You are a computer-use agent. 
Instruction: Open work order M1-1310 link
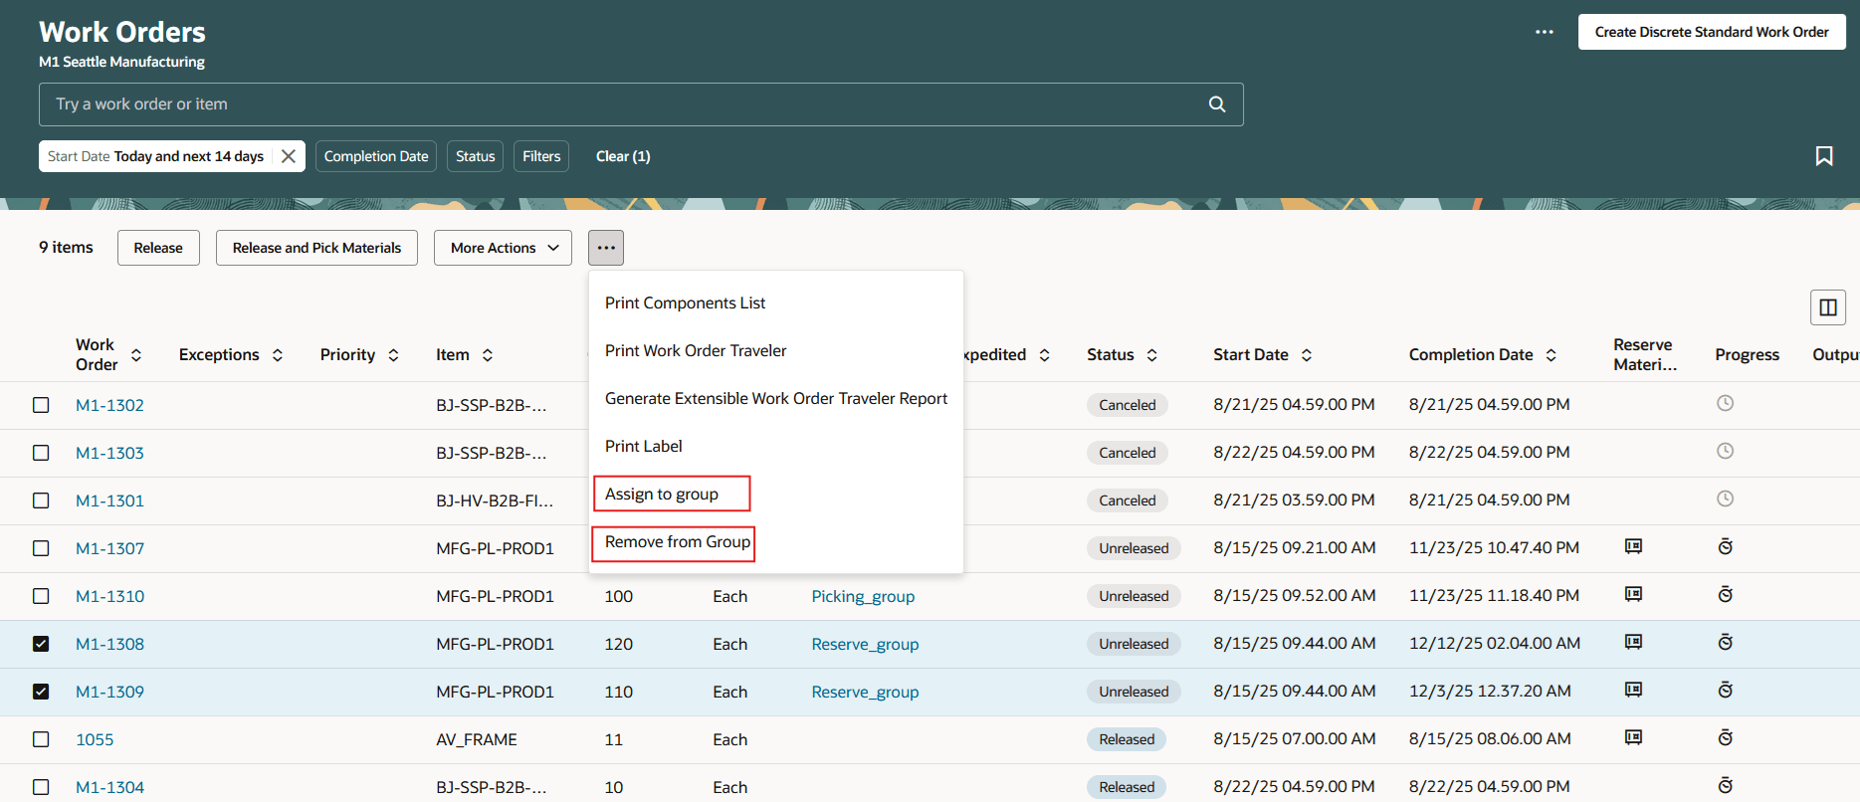tap(109, 596)
